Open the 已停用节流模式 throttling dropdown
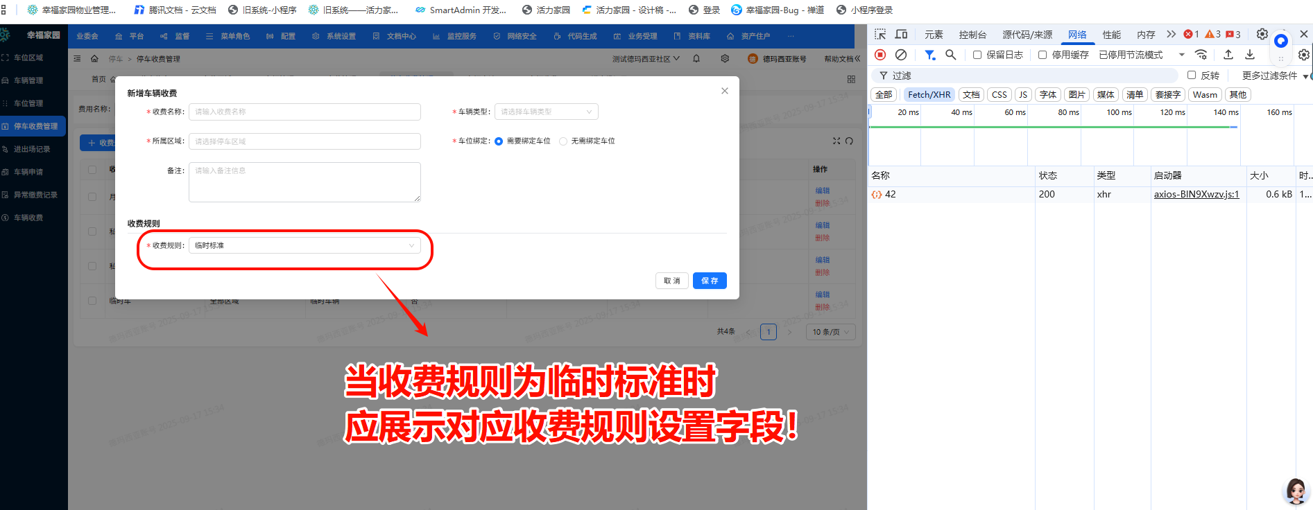 click(1142, 55)
